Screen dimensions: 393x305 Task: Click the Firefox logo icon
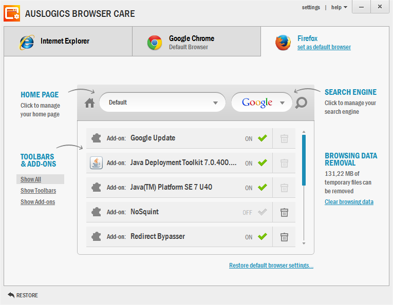(x=283, y=43)
